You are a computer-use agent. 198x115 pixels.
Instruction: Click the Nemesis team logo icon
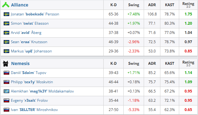pos(6,64)
